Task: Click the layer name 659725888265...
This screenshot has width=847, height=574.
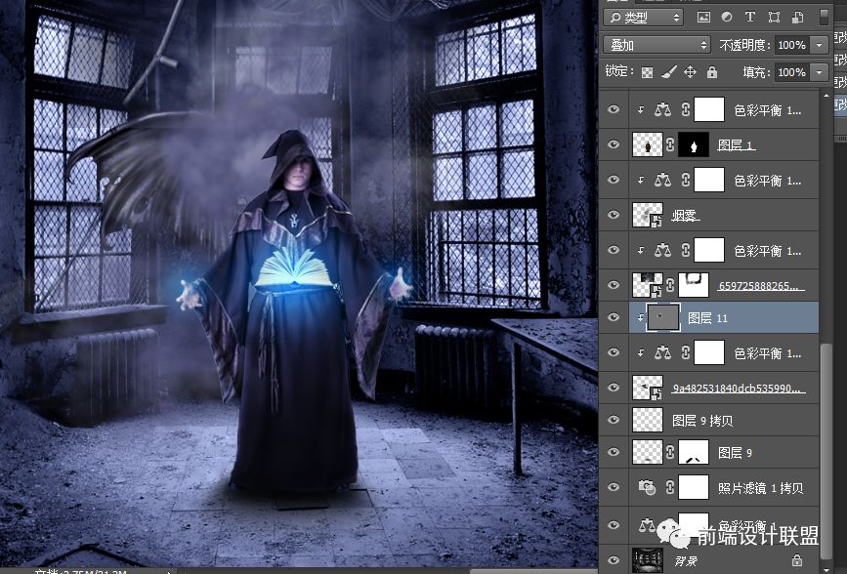Action: tap(761, 286)
